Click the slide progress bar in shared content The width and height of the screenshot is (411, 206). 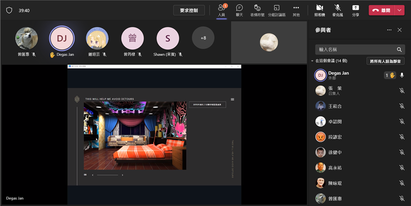pyautogui.click(x=107, y=175)
